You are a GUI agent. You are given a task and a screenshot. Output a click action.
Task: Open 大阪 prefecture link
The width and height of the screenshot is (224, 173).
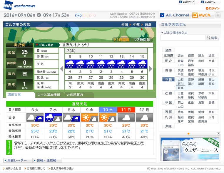tap(211, 93)
